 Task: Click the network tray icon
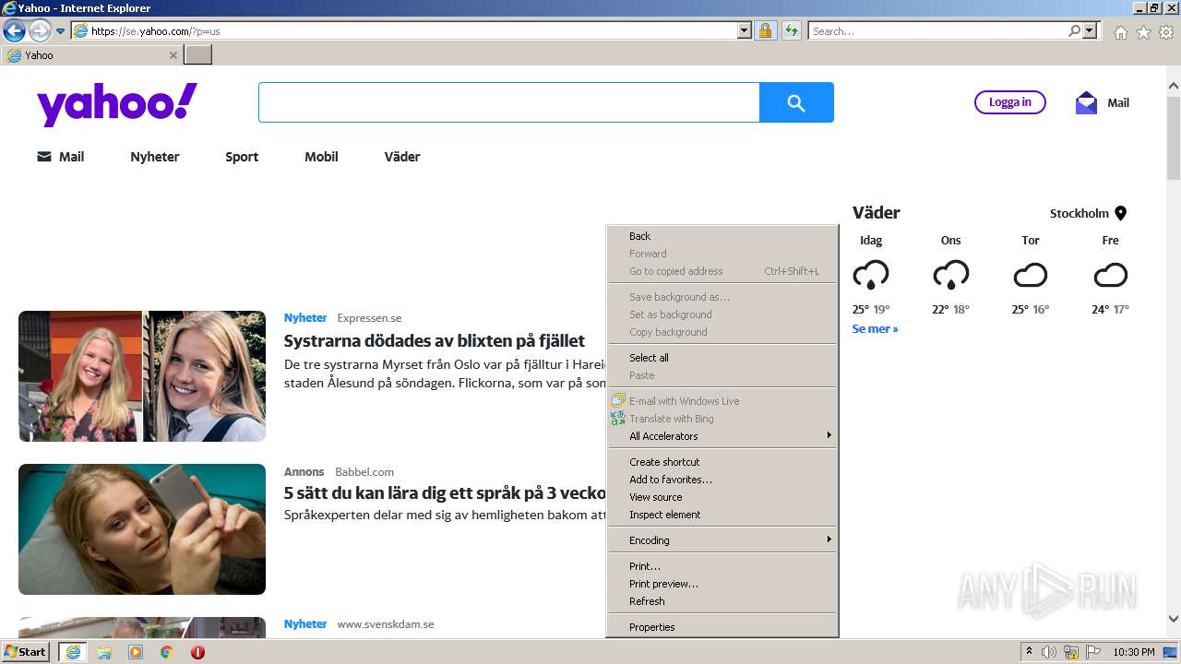pyautogui.click(x=1071, y=652)
